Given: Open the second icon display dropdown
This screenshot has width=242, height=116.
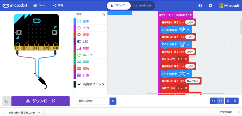Looking at the screenshot, I should (x=185, y=44).
